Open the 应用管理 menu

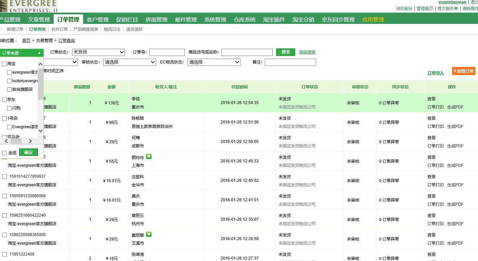(x=373, y=20)
